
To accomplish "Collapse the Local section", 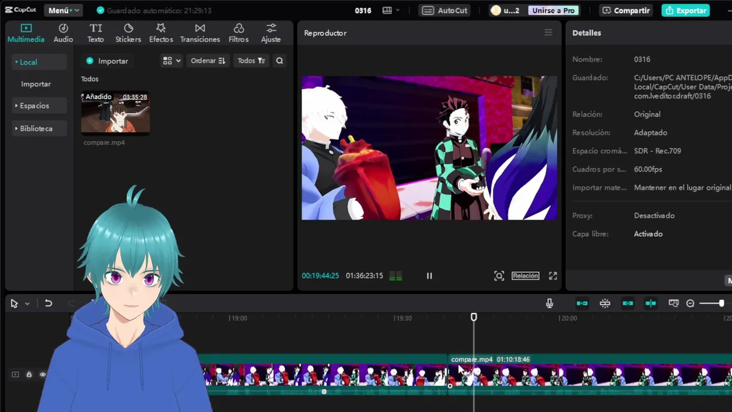I will click(39, 62).
